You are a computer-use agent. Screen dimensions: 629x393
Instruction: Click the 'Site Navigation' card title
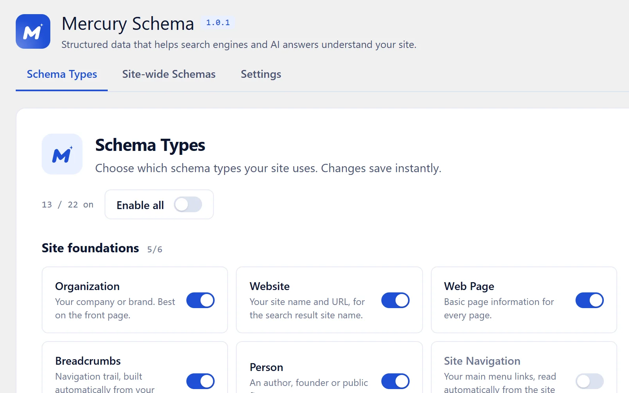tap(482, 361)
